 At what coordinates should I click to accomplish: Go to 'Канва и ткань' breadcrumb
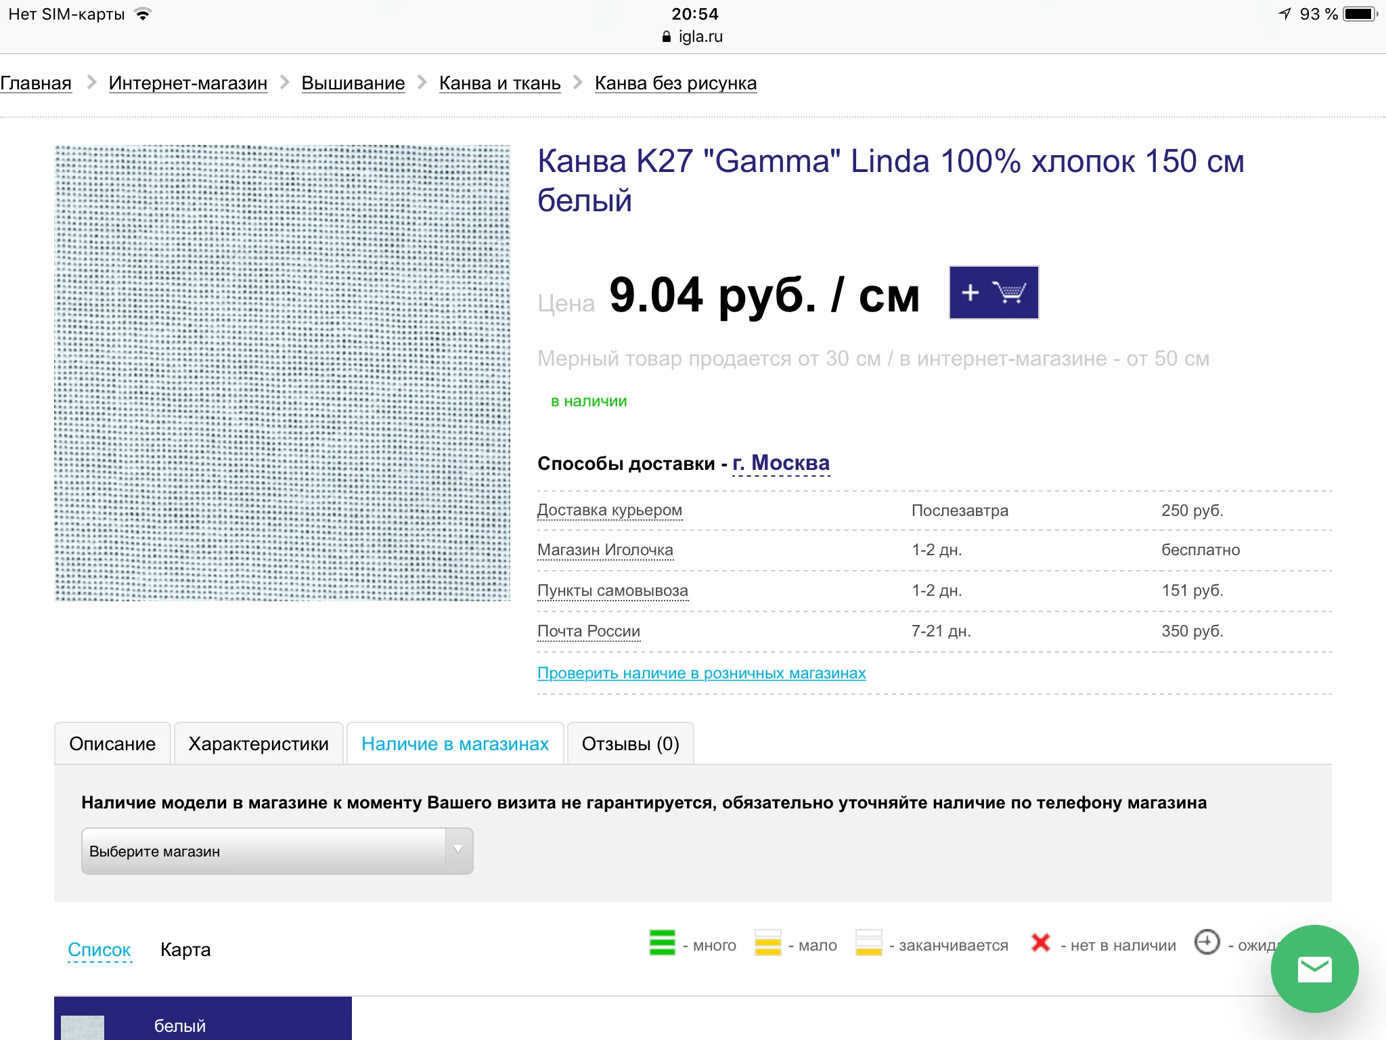click(x=499, y=83)
